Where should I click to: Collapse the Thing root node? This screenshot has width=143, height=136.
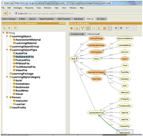tap(3, 33)
